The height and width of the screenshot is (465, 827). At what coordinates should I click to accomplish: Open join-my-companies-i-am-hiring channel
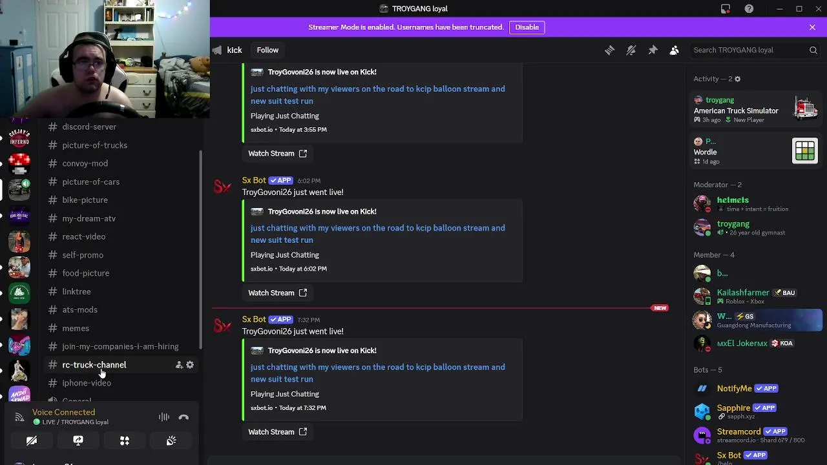point(121,347)
